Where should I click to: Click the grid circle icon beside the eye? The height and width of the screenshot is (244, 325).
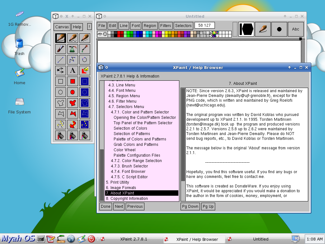pyautogui.click(x=105, y=34)
